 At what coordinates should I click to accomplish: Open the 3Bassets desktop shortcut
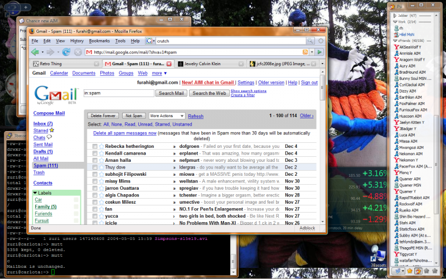coord(380,256)
